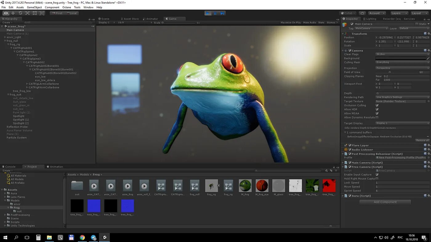Open the Clear Flags Skybox dropdown

coord(402,54)
